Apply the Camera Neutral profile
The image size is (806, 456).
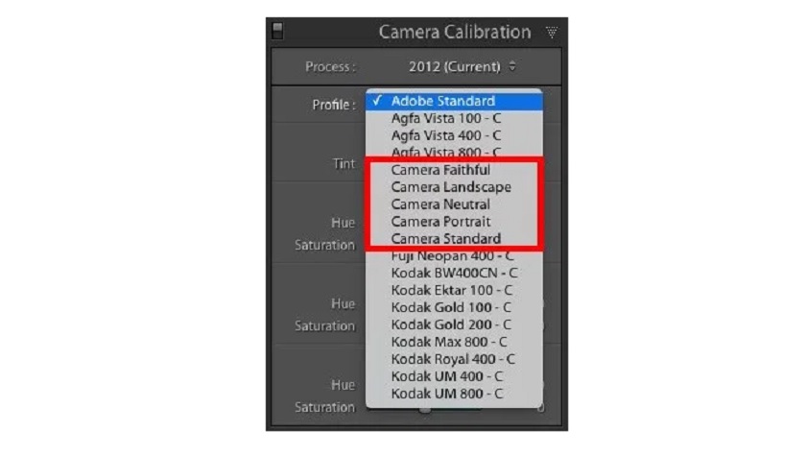click(x=440, y=204)
